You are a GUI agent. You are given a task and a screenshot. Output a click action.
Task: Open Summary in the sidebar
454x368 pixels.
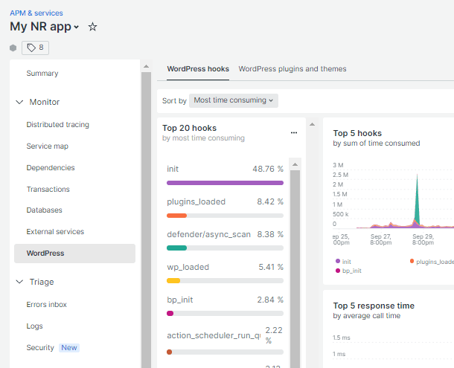[42, 74]
